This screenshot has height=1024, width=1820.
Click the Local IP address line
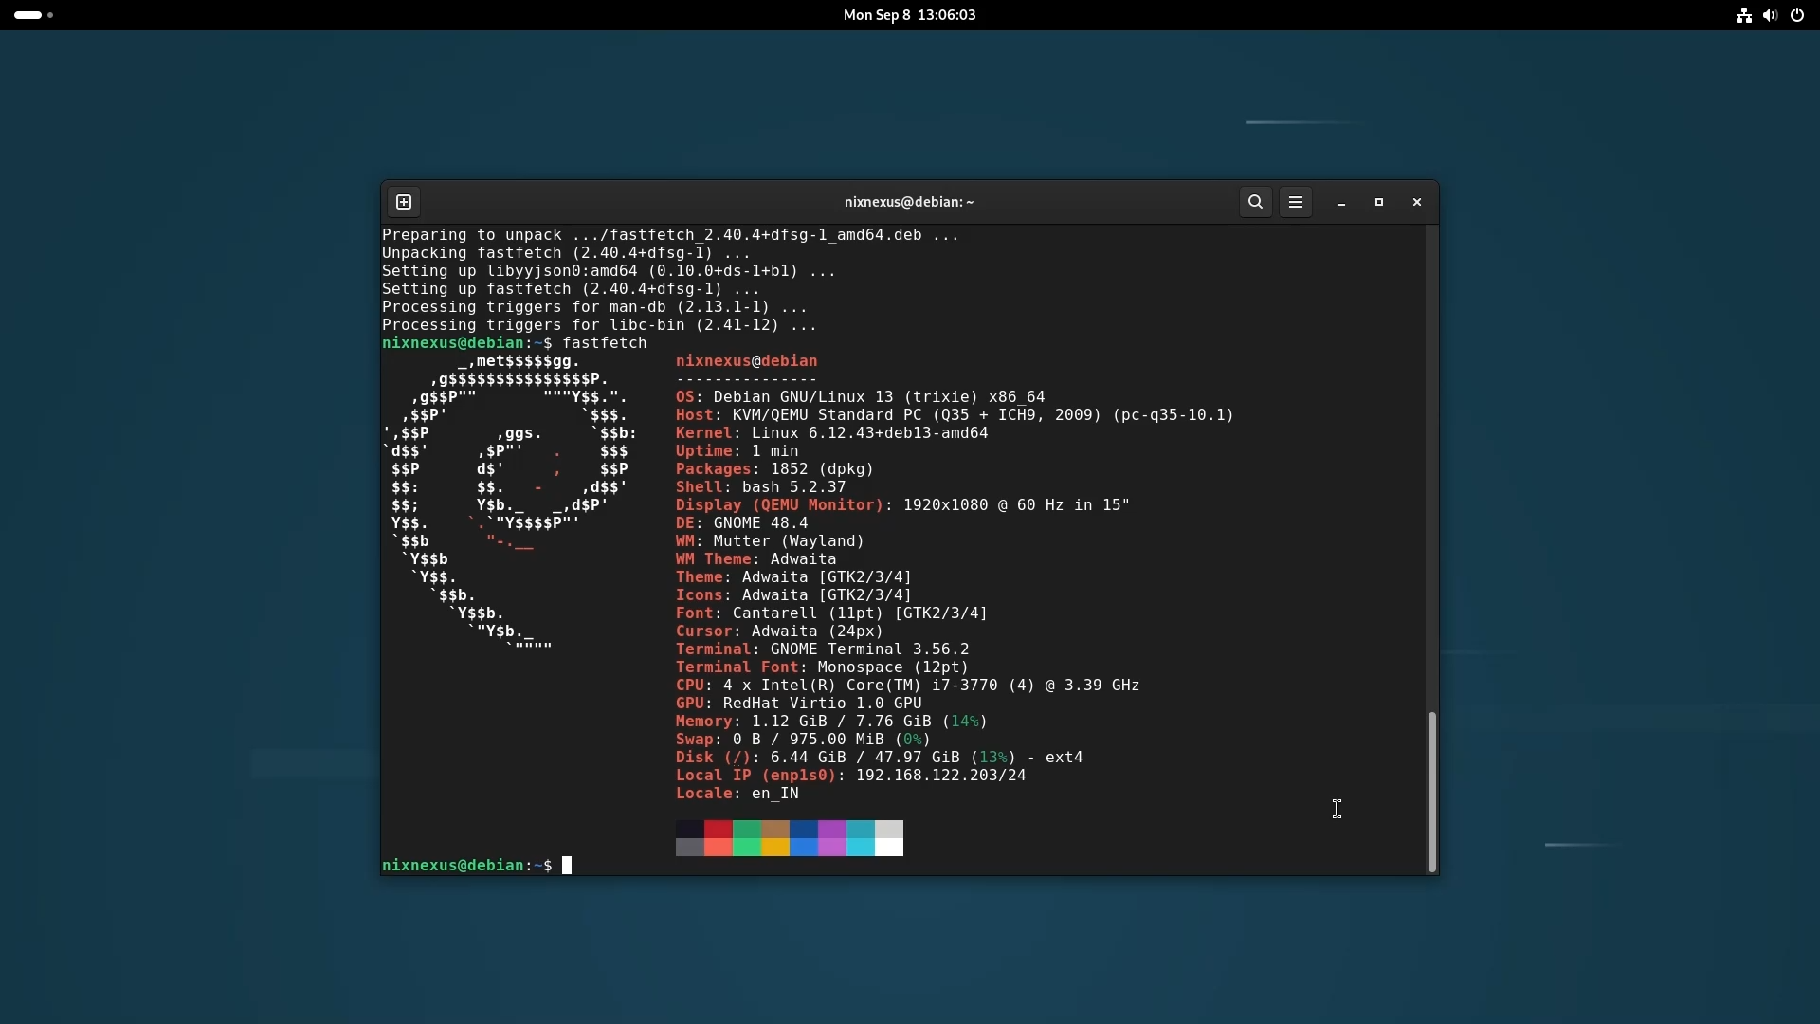(850, 777)
